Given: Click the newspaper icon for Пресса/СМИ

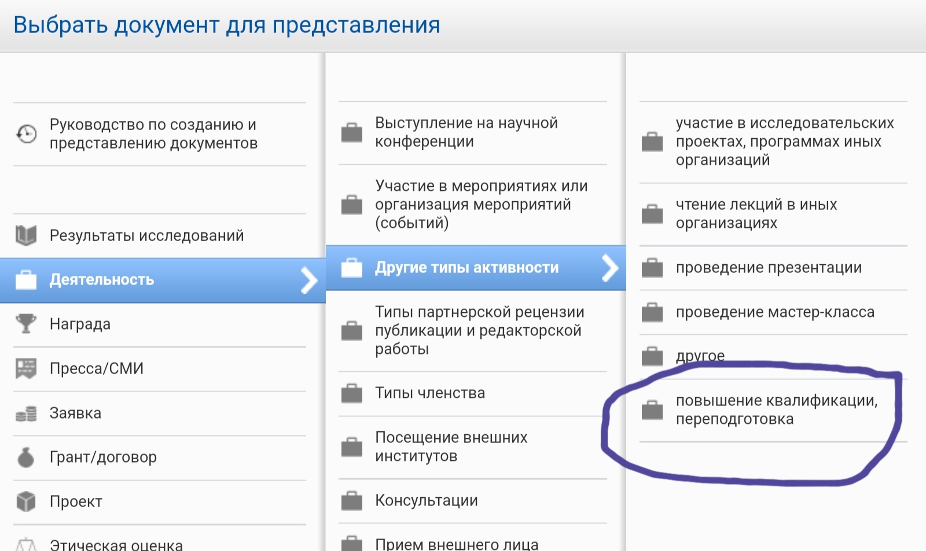Looking at the screenshot, I should point(26,368).
